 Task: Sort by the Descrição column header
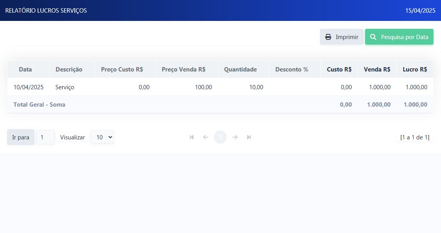click(69, 70)
